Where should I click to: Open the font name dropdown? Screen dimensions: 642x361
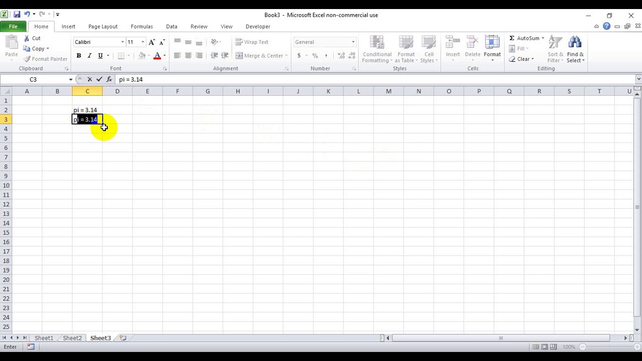pyautogui.click(x=122, y=42)
